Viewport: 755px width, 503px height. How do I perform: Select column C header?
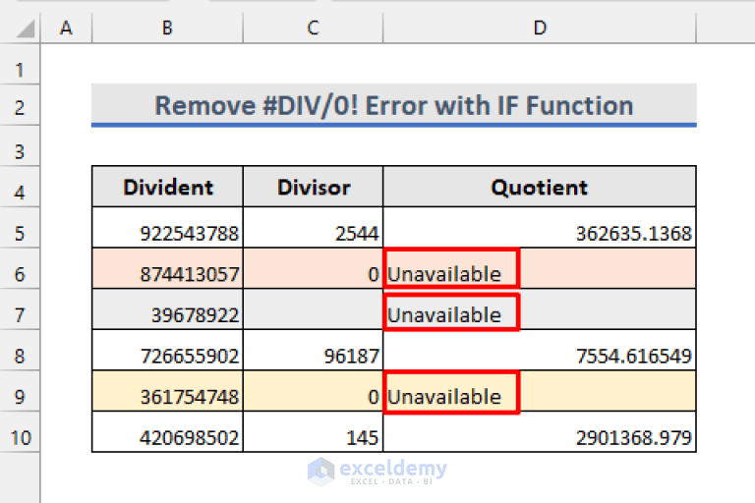coord(313,28)
